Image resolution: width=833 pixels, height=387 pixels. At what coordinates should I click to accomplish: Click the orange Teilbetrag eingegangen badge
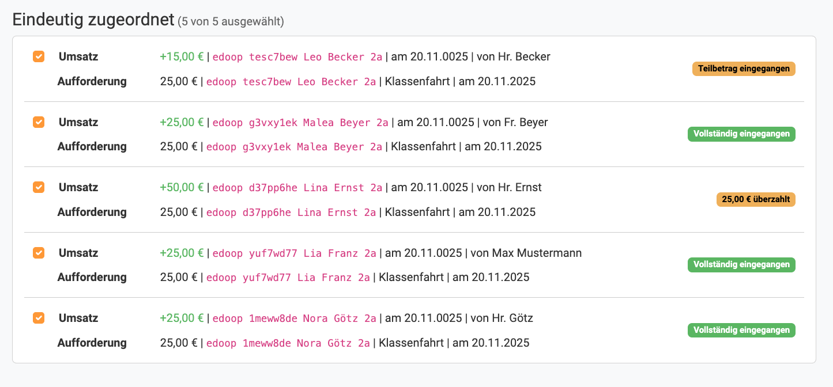pos(743,69)
